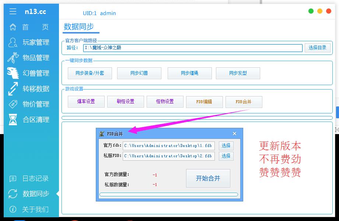Click the 官方fdb path field

coord(169,145)
